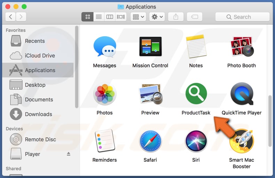Go back with the back arrow

pos(11,17)
